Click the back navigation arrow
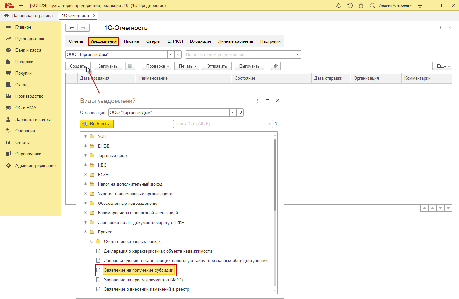Image resolution: width=459 pixels, height=299 pixels. click(72, 28)
